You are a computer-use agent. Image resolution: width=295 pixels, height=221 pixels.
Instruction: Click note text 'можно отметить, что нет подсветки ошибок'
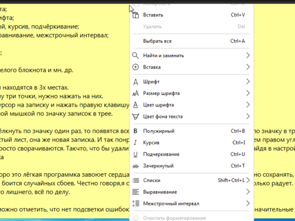pyautogui.click(x=64, y=209)
